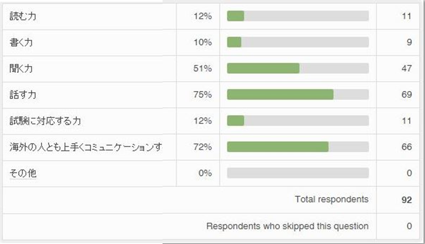
Task: Click the Respondents who skipped this question text
Action: coord(287,226)
